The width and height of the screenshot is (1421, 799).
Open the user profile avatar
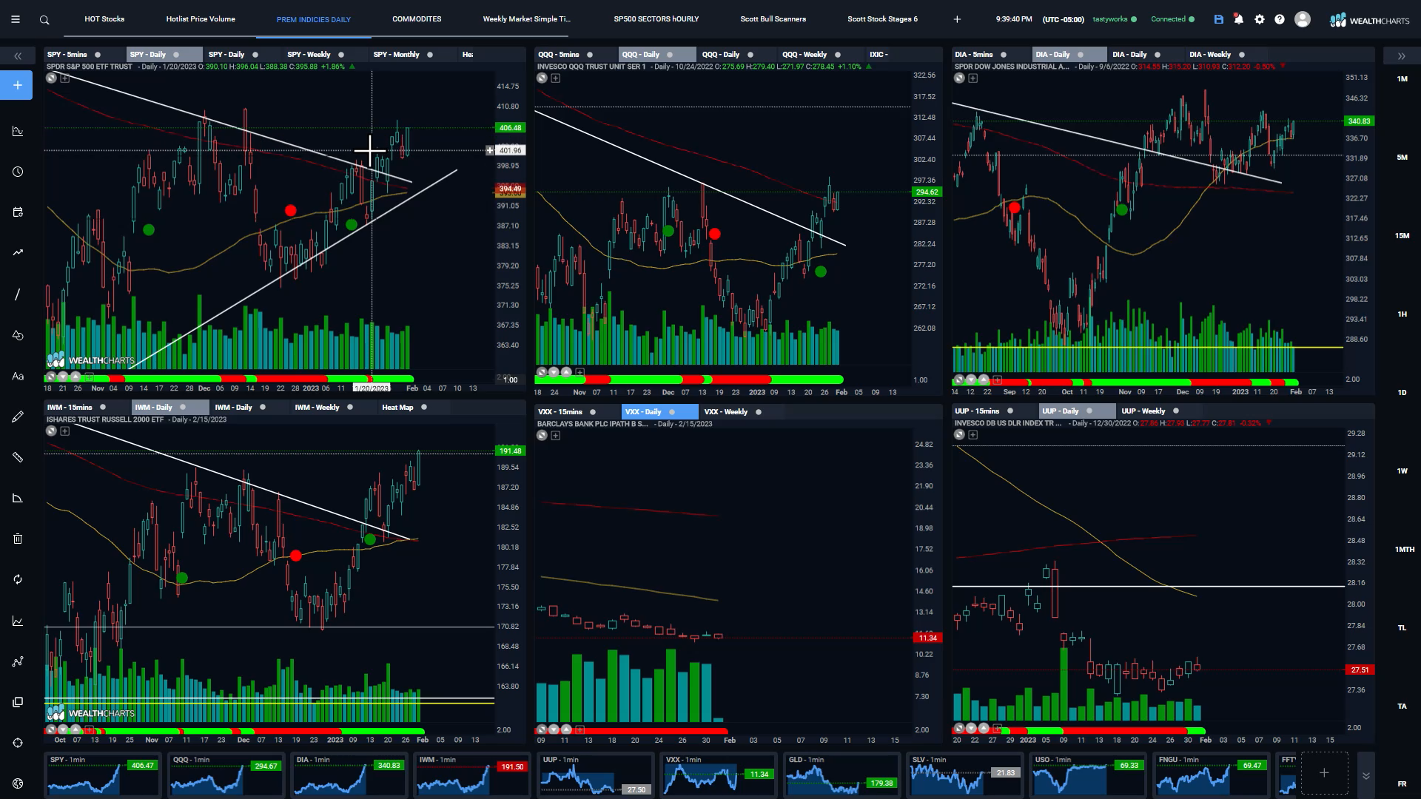click(1303, 19)
